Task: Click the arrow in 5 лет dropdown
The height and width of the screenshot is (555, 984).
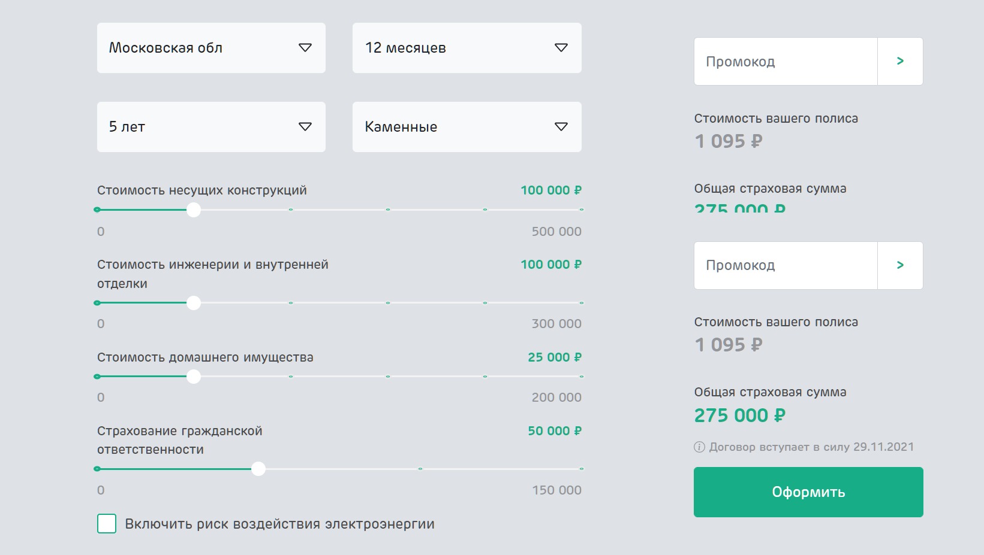Action: tap(305, 127)
